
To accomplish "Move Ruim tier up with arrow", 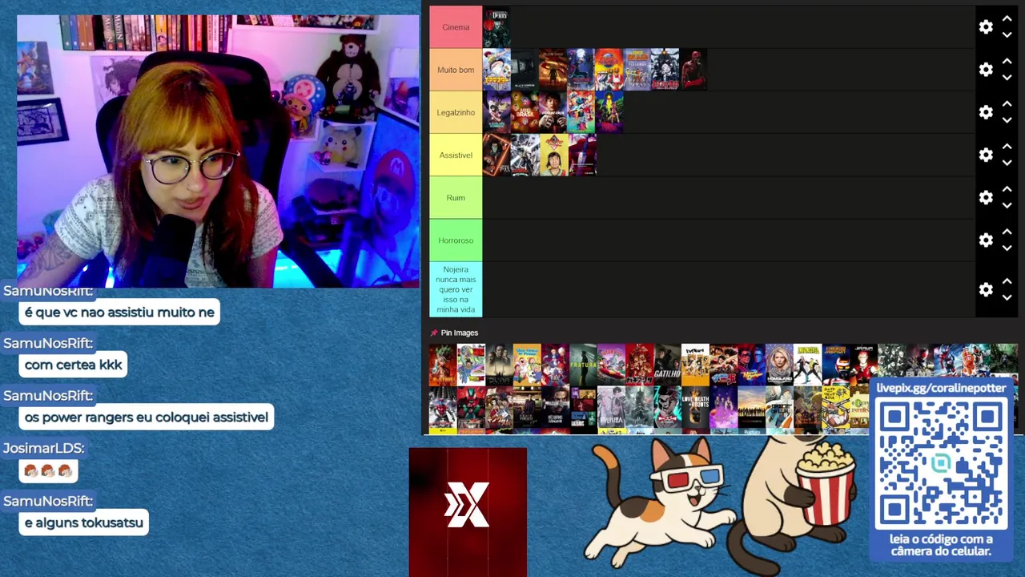I will tap(1007, 189).
